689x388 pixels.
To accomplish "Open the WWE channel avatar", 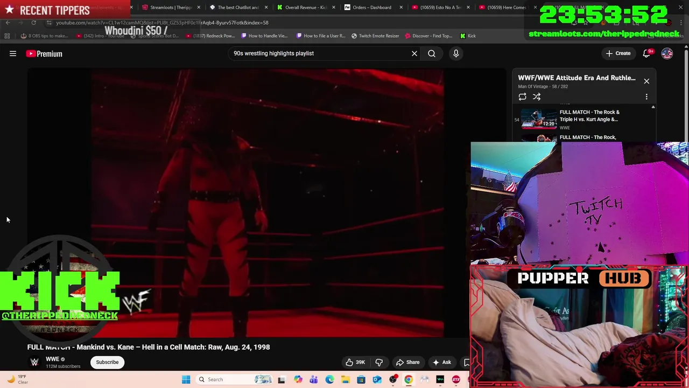I will [34, 362].
